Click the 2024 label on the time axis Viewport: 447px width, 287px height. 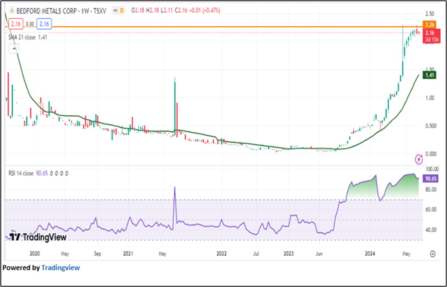click(370, 254)
